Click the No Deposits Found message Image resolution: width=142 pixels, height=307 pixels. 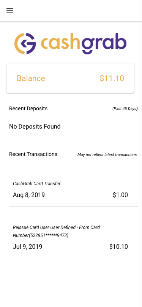point(35,126)
